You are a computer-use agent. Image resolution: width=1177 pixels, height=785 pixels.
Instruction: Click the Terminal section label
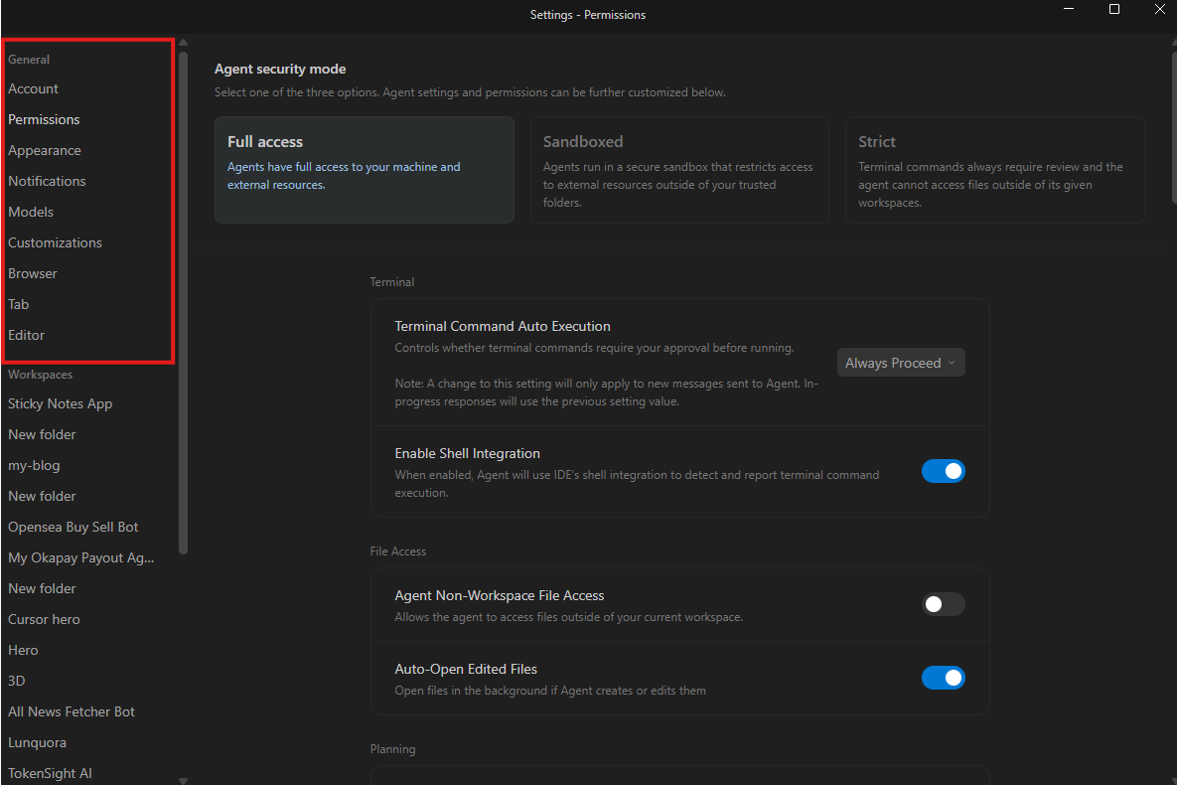click(x=391, y=282)
